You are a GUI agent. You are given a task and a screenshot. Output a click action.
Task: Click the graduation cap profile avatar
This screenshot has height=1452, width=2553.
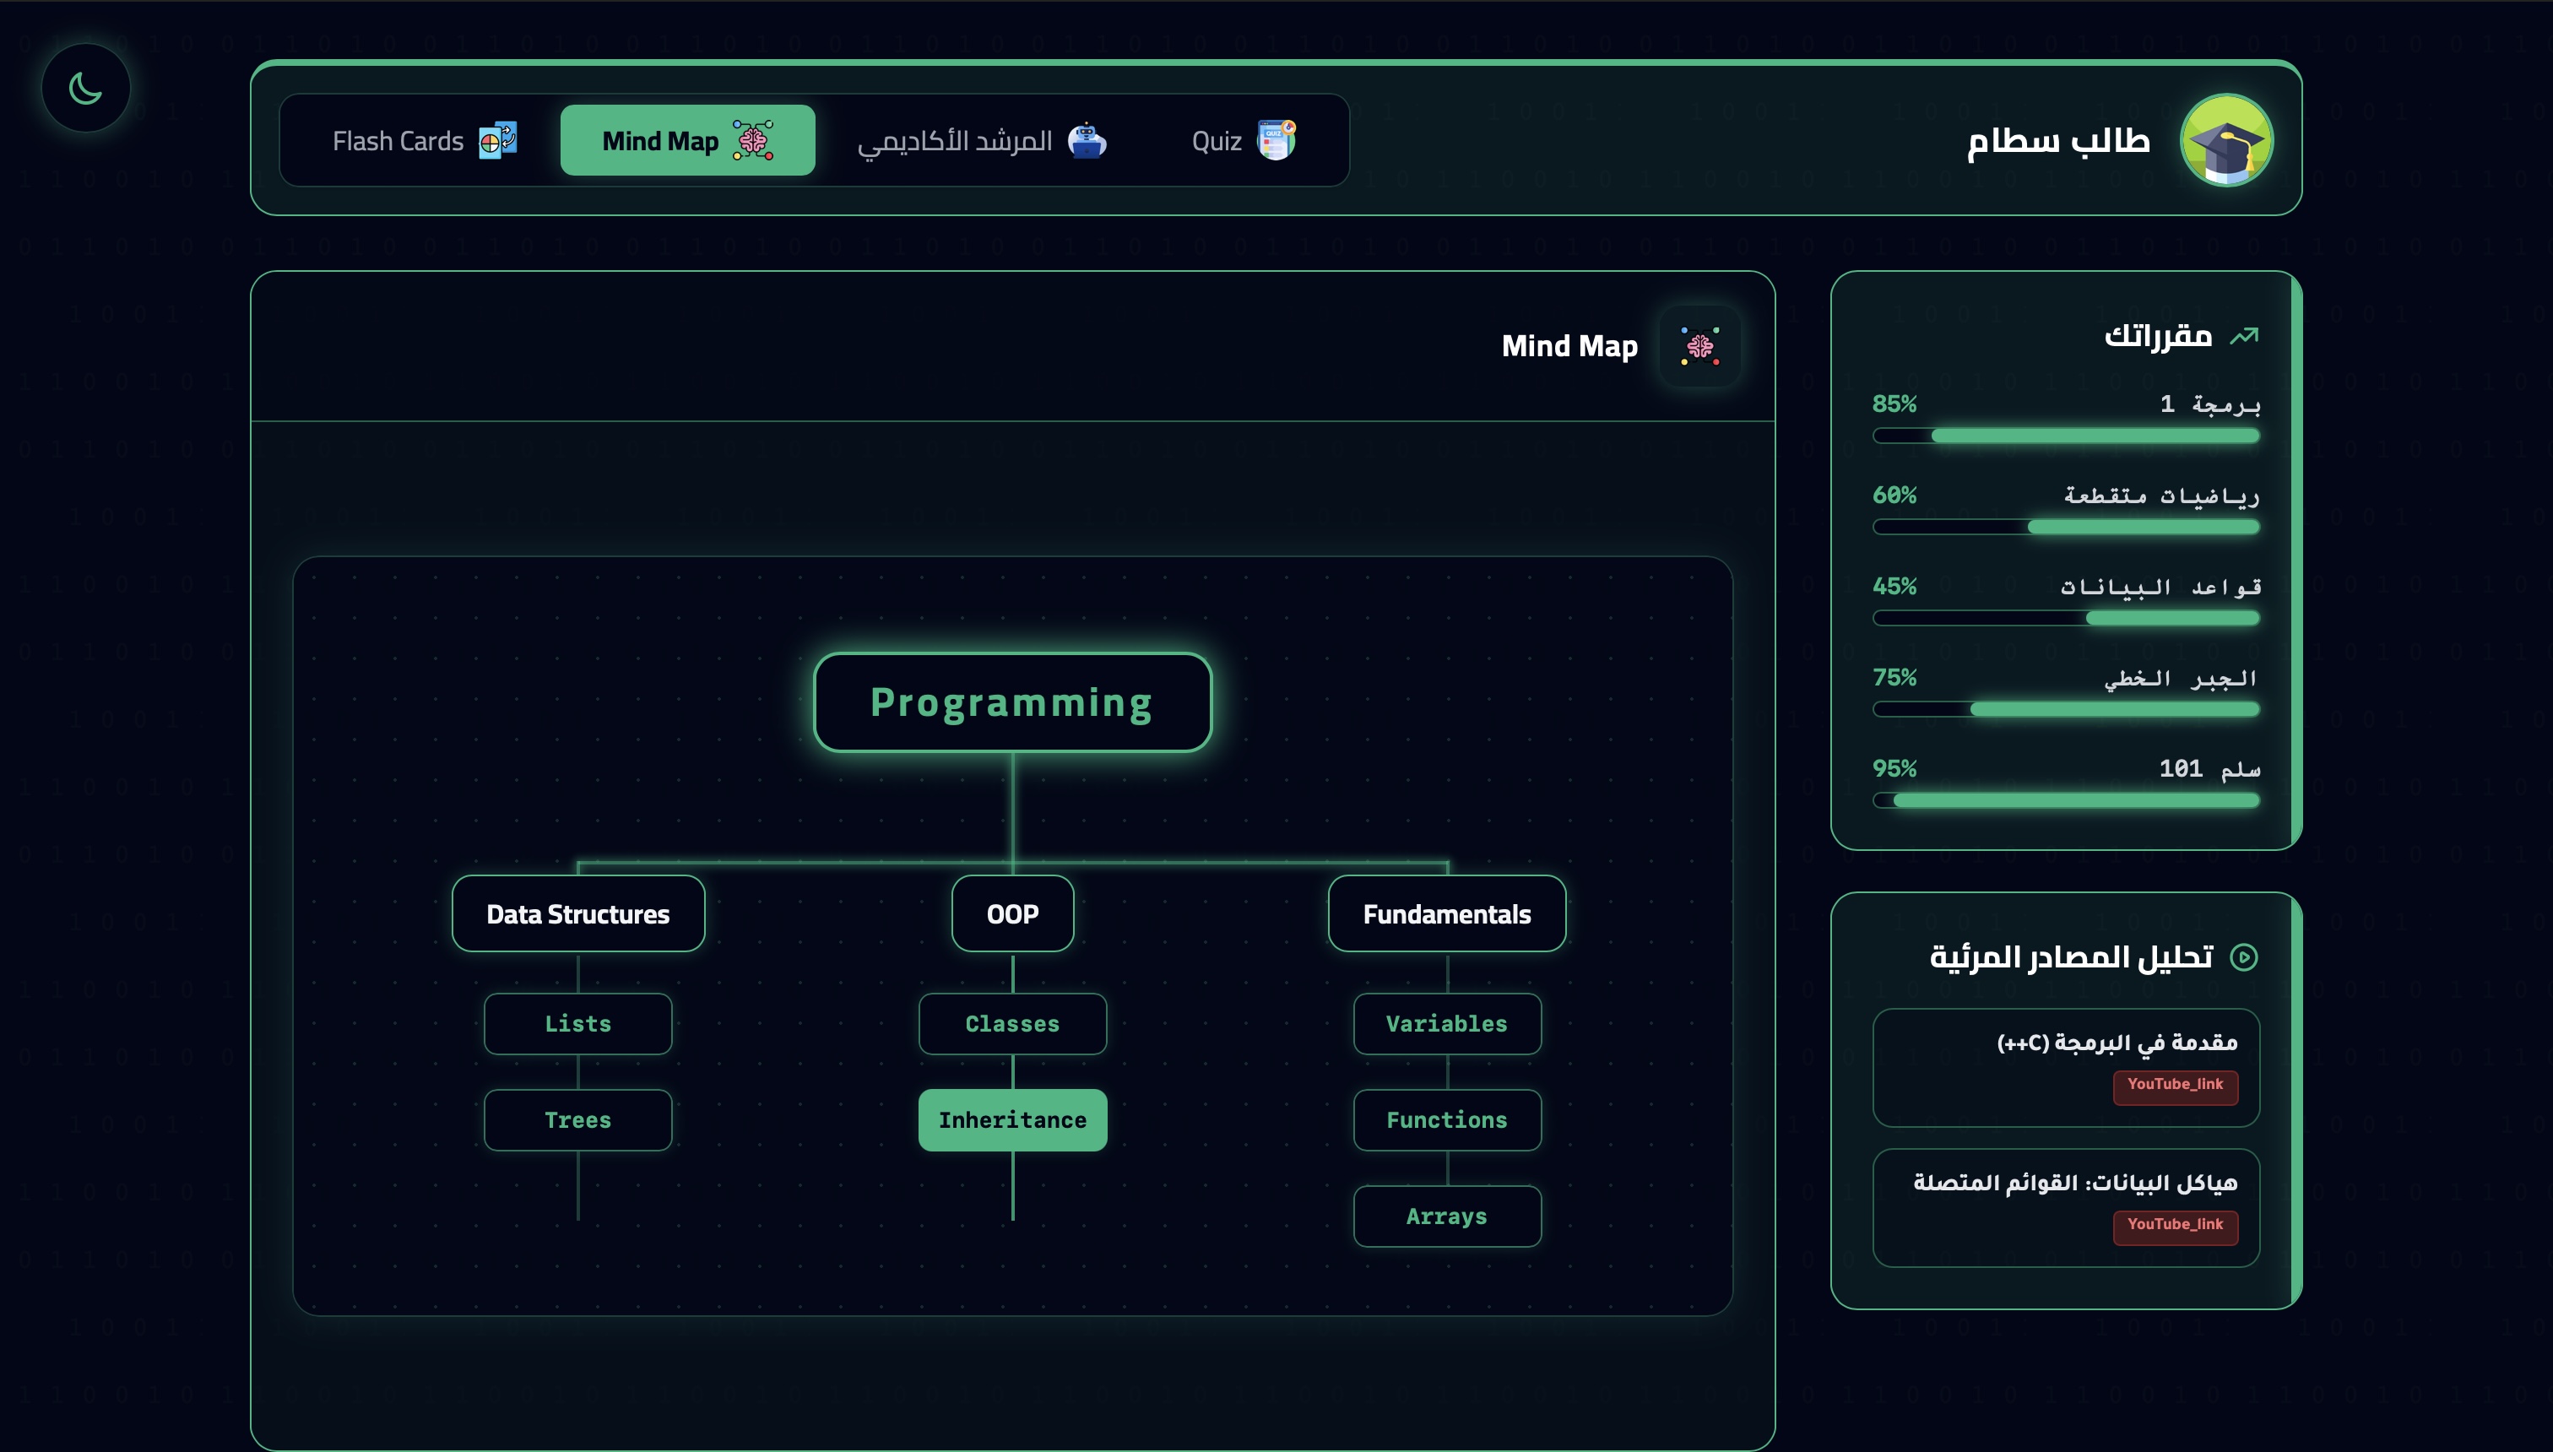click(x=2226, y=141)
